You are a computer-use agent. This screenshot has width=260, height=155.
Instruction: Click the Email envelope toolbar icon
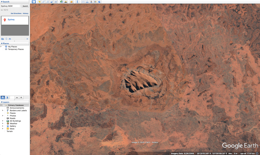[83, 2]
